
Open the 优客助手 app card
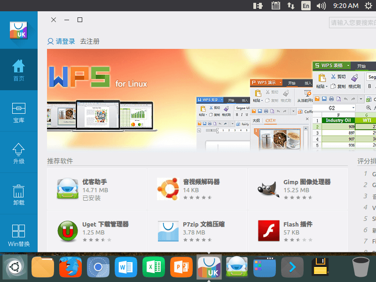pos(97,189)
